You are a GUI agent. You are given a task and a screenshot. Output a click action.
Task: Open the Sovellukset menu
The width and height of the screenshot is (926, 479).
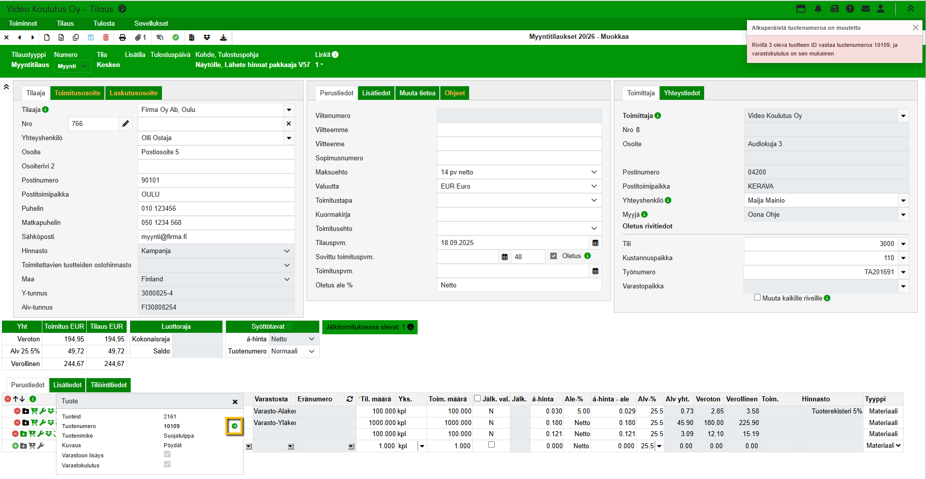point(151,24)
